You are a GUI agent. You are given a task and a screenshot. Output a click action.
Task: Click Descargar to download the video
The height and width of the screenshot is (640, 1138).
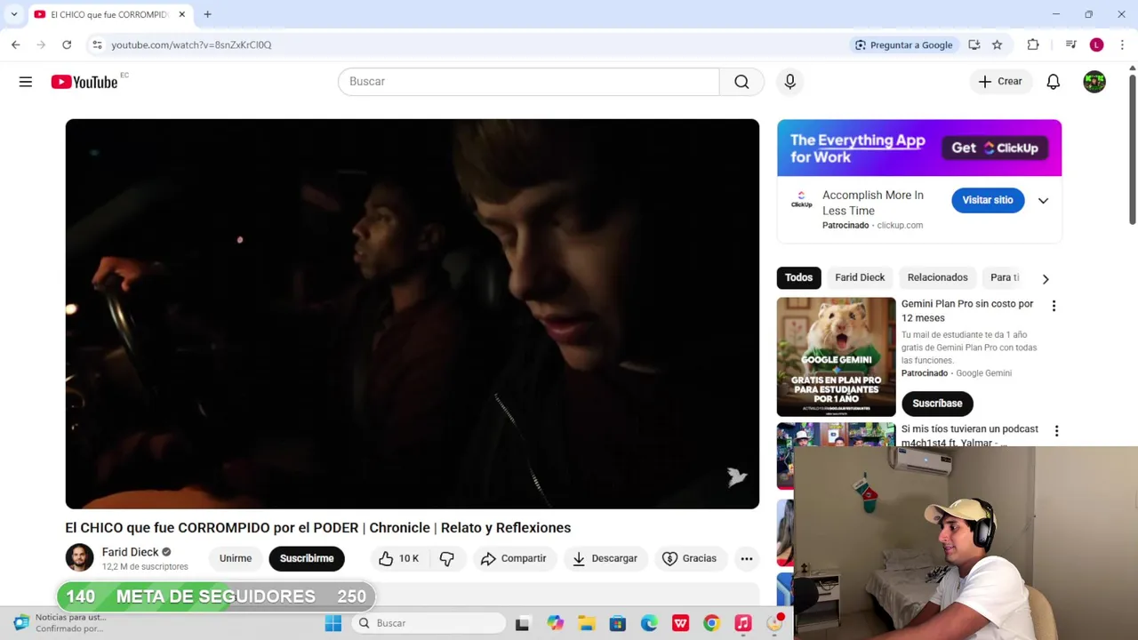click(x=605, y=558)
